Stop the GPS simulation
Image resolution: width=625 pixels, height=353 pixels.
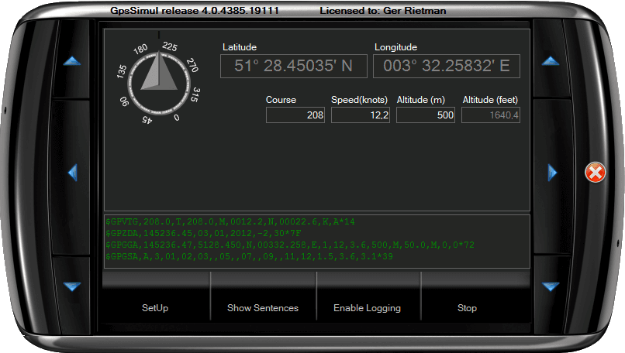(x=467, y=307)
